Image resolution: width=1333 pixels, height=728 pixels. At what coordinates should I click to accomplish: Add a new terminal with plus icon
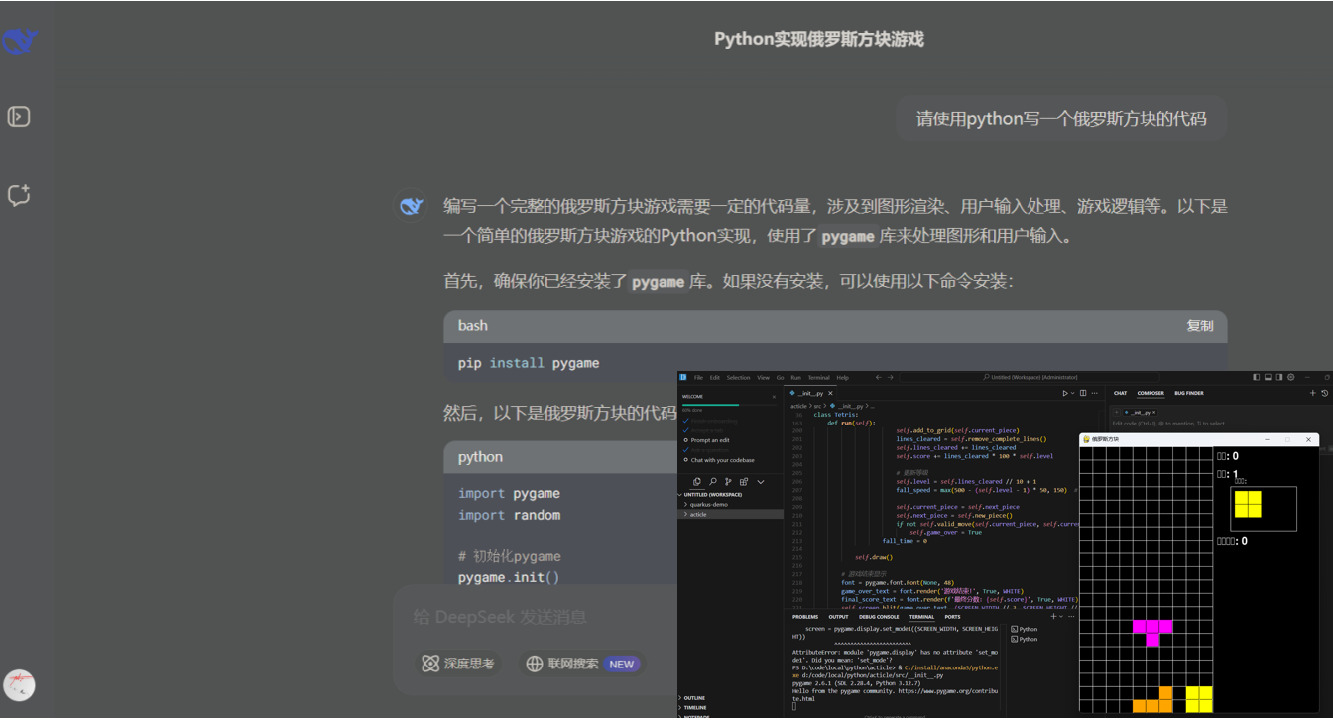coord(1053,616)
